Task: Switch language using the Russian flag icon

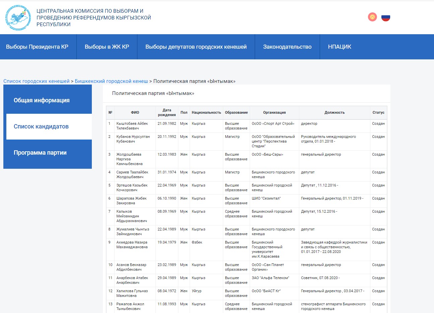Action: 386,17
